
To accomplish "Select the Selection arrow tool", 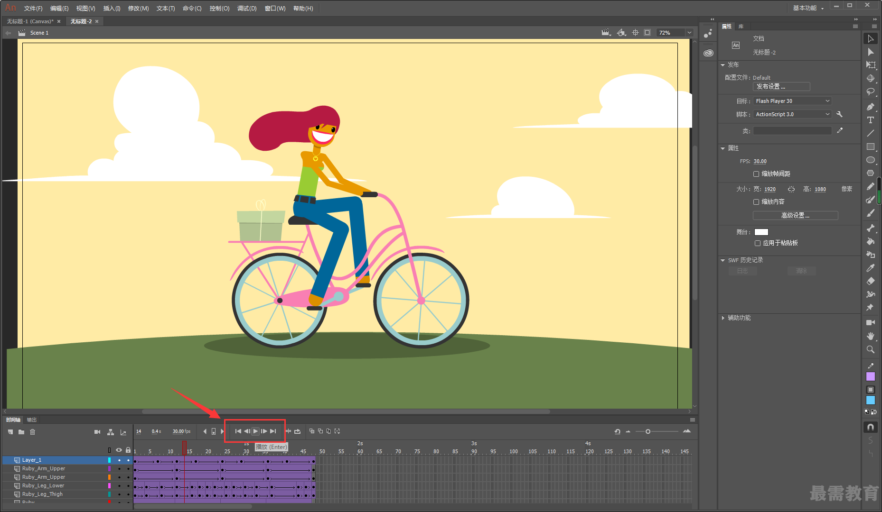I will click(x=871, y=39).
